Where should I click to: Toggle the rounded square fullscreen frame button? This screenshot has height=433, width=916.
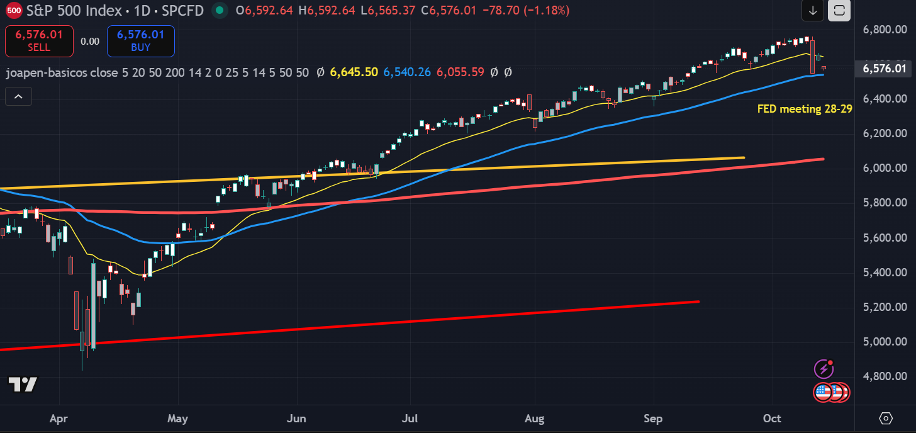pos(839,11)
